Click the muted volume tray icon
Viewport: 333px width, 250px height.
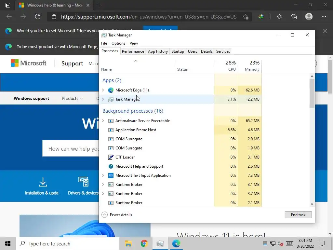[280, 243]
